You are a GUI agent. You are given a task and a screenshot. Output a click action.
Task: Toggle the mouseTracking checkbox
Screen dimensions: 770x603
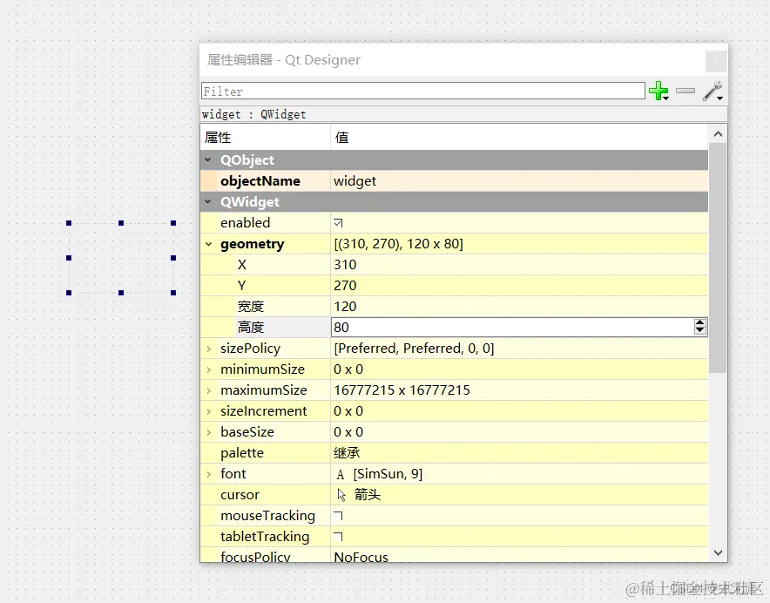point(338,516)
